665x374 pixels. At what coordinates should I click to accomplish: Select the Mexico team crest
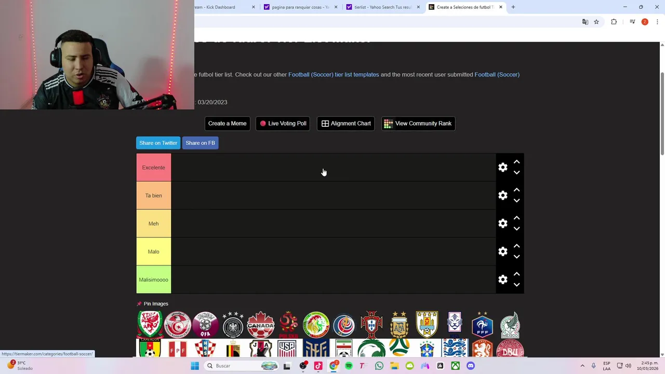coord(510,325)
